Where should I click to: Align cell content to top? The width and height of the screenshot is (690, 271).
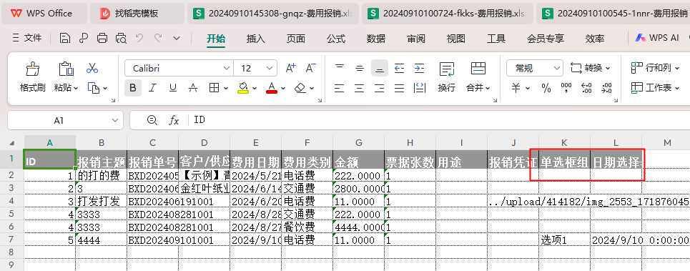339,68
